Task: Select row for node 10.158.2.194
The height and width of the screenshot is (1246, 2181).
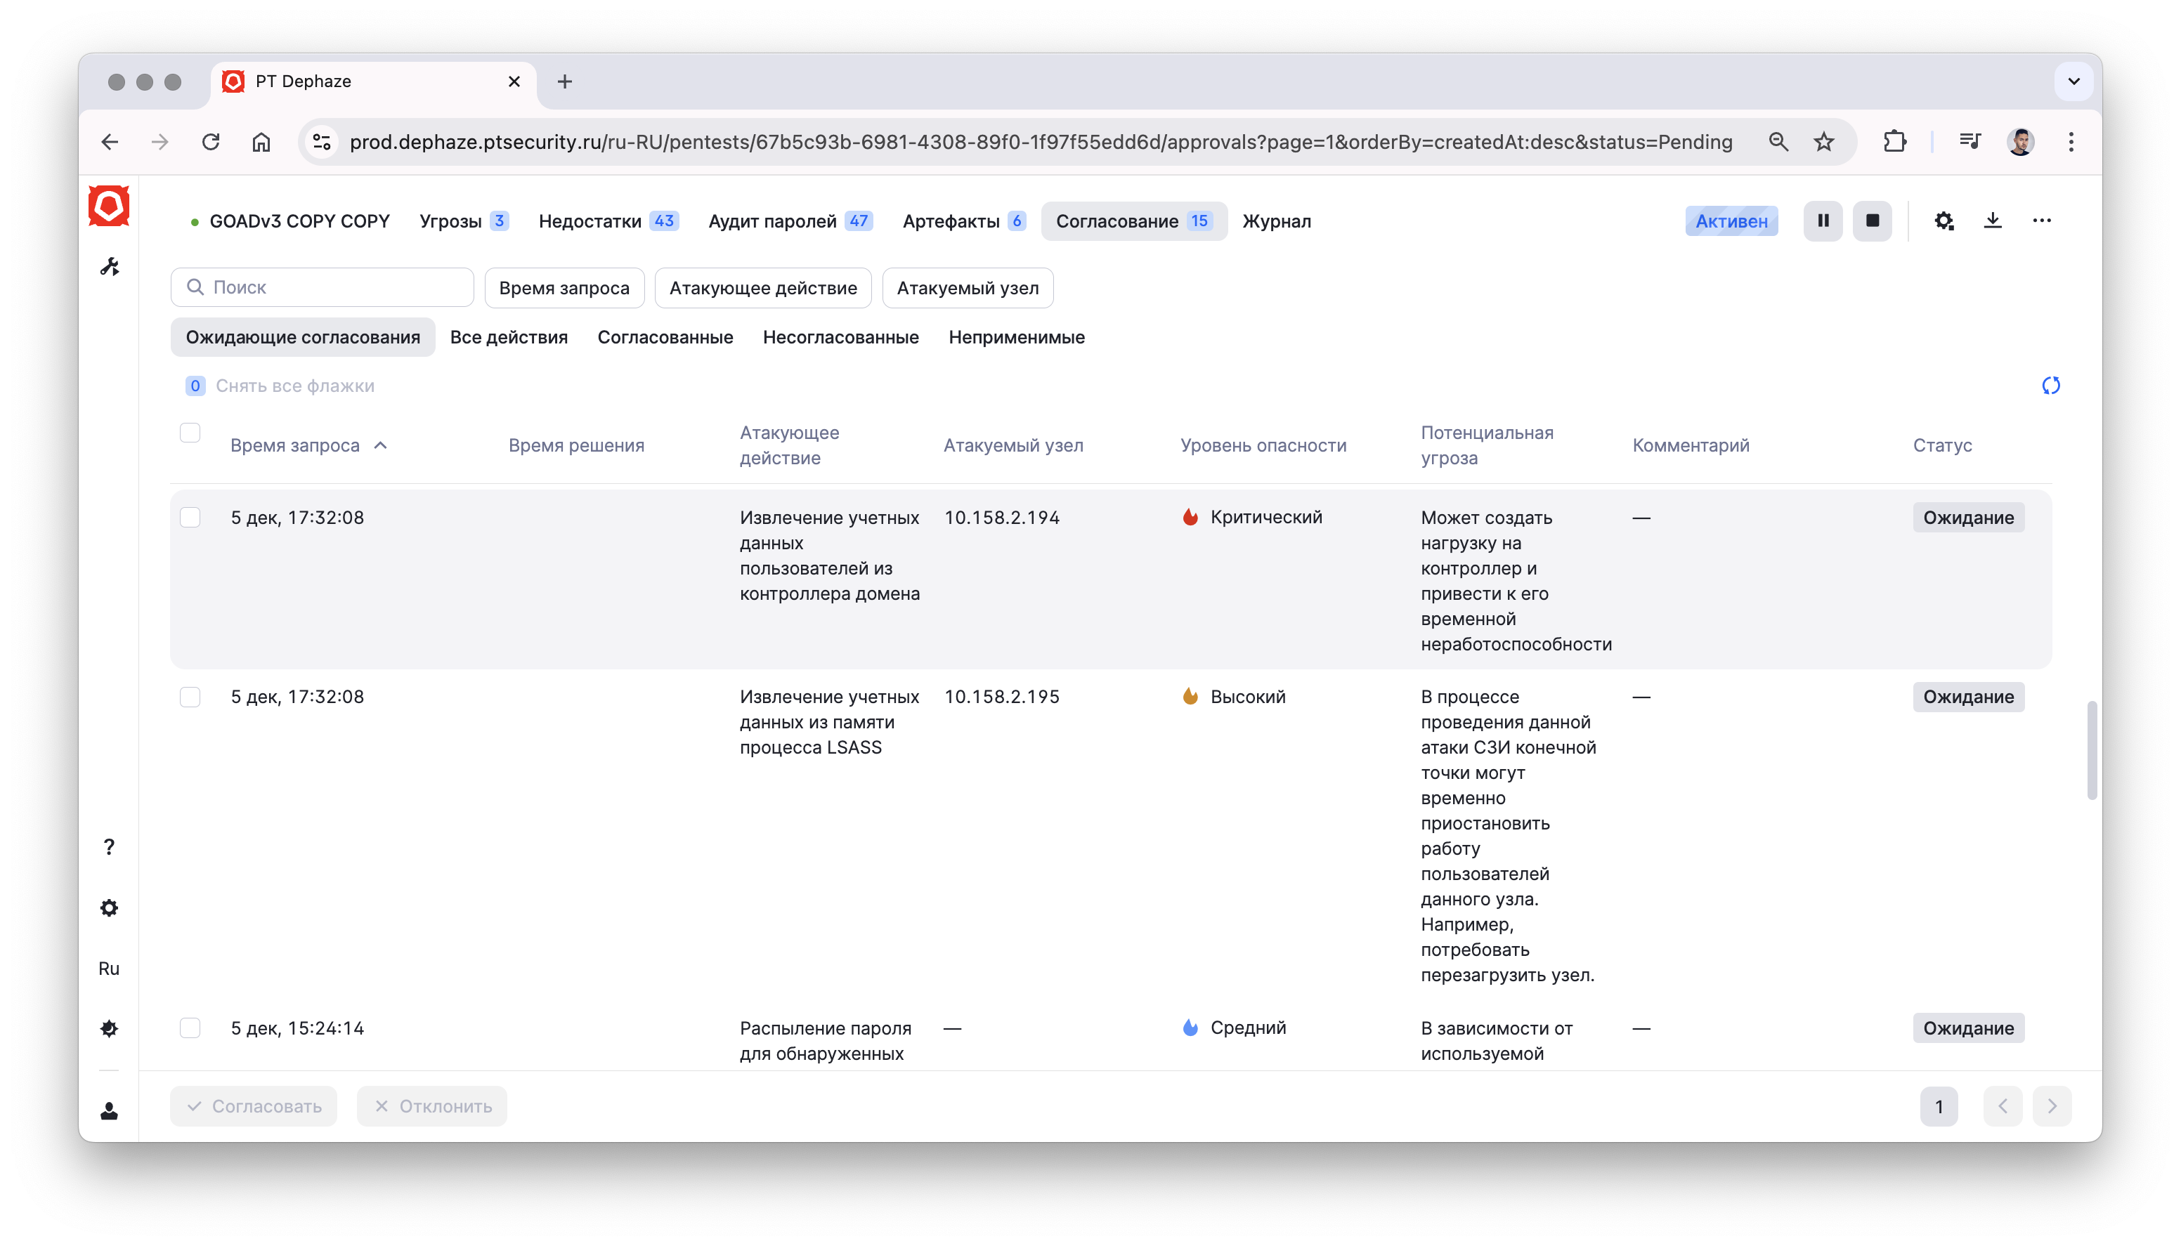Action: (190, 518)
